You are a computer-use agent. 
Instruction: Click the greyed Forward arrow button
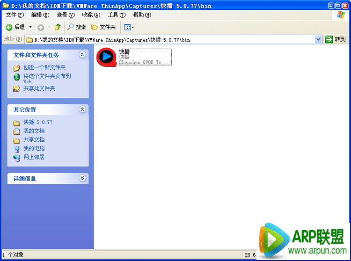coord(41,27)
